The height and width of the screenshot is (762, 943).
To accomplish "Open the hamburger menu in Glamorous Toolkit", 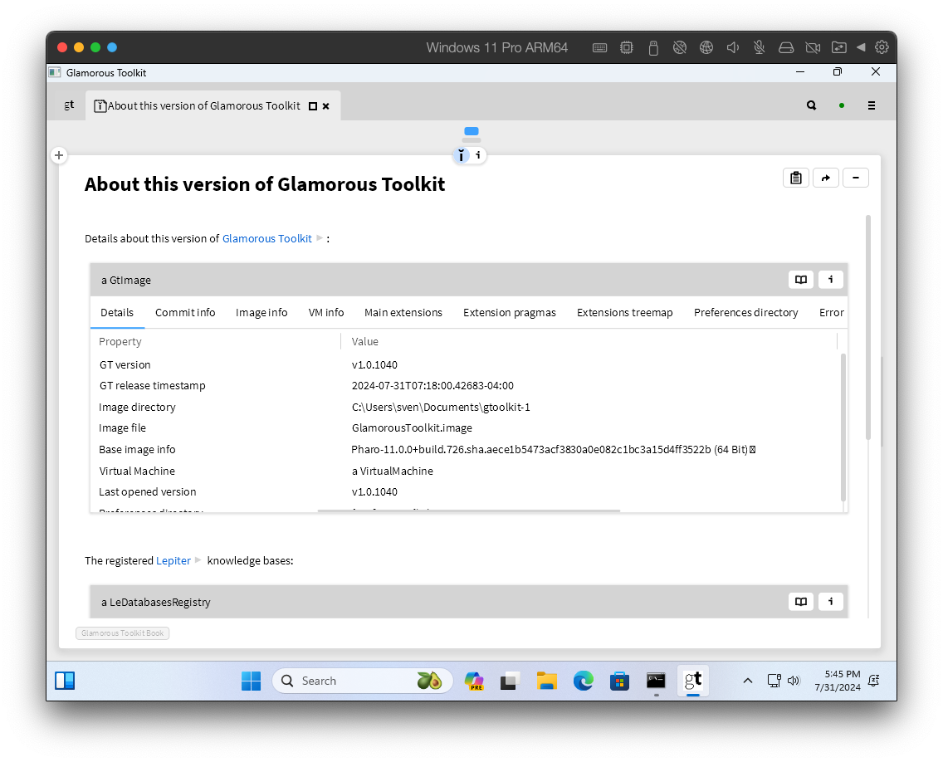I will [x=872, y=106].
